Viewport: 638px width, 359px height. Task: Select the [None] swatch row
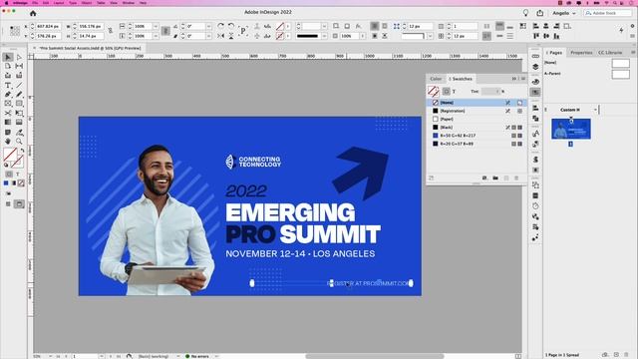tap(477, 103)
